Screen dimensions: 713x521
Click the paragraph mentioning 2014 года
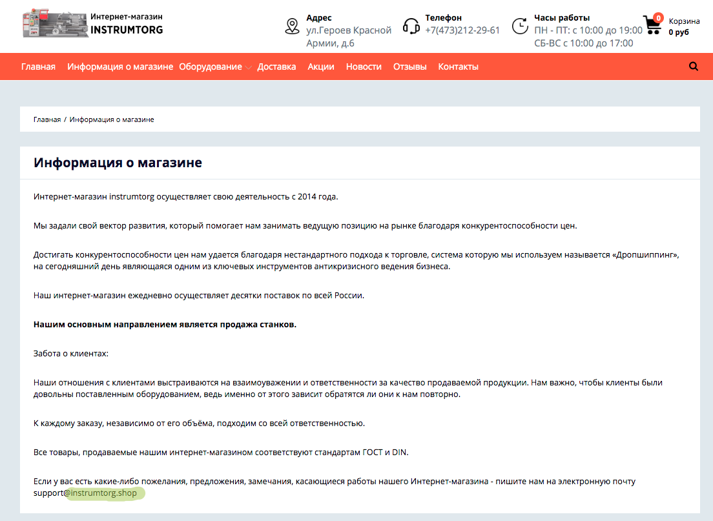pos(185,196)
